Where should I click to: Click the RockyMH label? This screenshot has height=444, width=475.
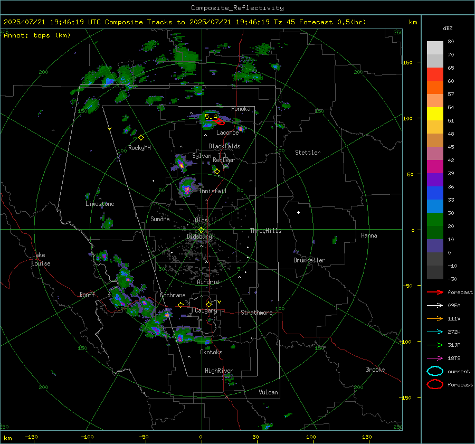(139, 148)
